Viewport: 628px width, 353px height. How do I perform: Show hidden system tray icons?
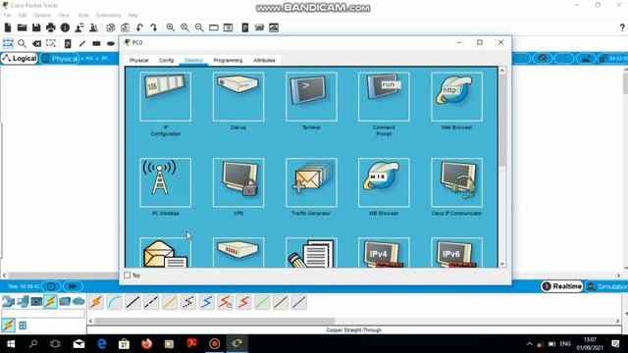[x=530, y=344]
